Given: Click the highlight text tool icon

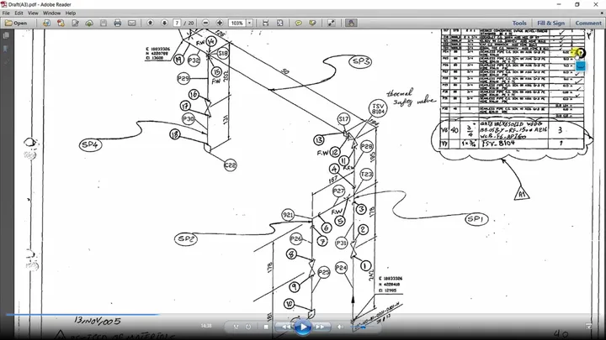Looking at the screenshot, I should (x=312, y=24).
